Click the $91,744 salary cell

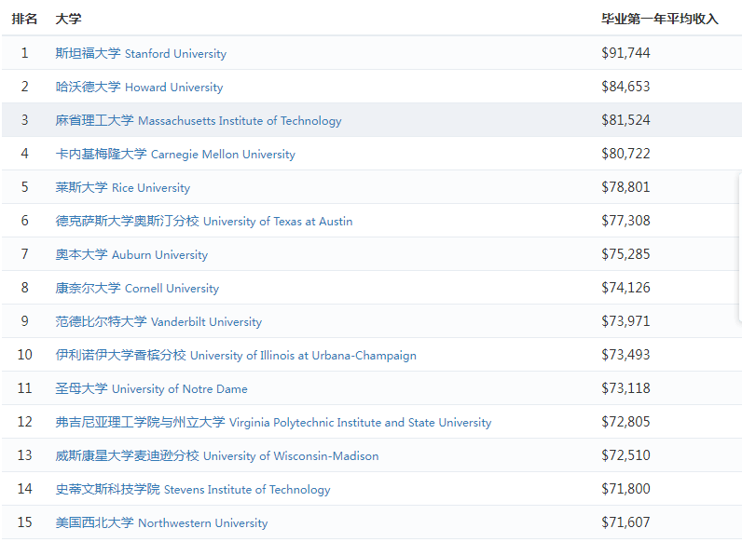(x=625, y=53)
